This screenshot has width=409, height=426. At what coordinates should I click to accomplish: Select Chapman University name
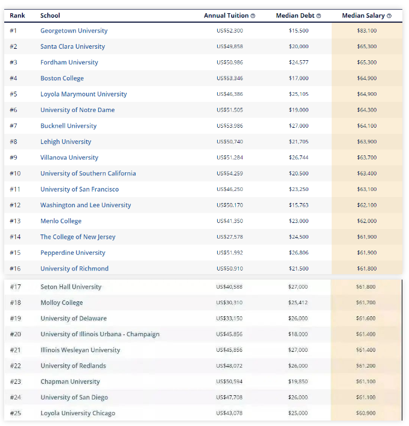point(70,382)
